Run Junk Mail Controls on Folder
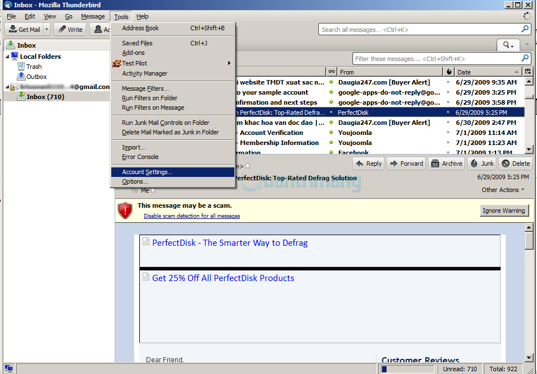This screenshot has height=374, width=537. coord(173,123)
